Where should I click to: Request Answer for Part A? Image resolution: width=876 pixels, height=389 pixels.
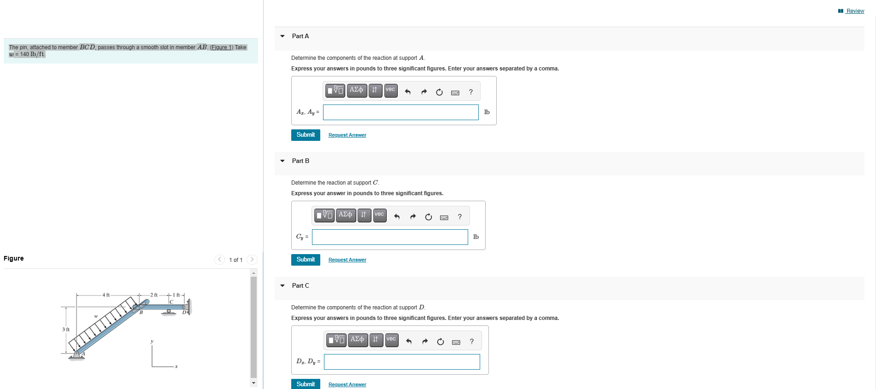347,135
